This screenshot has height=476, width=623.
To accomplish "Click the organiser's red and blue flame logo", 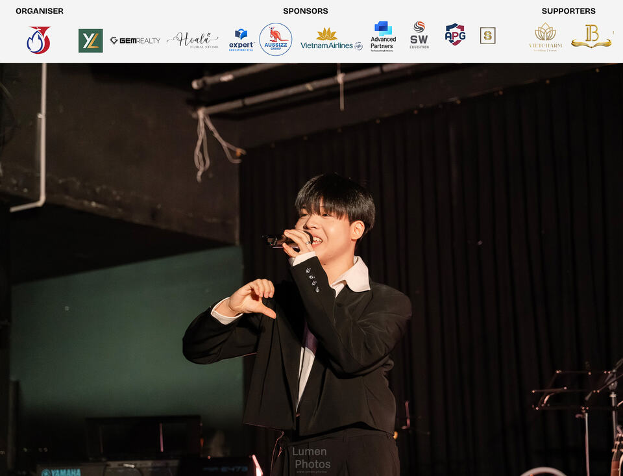I will [38, 40].
